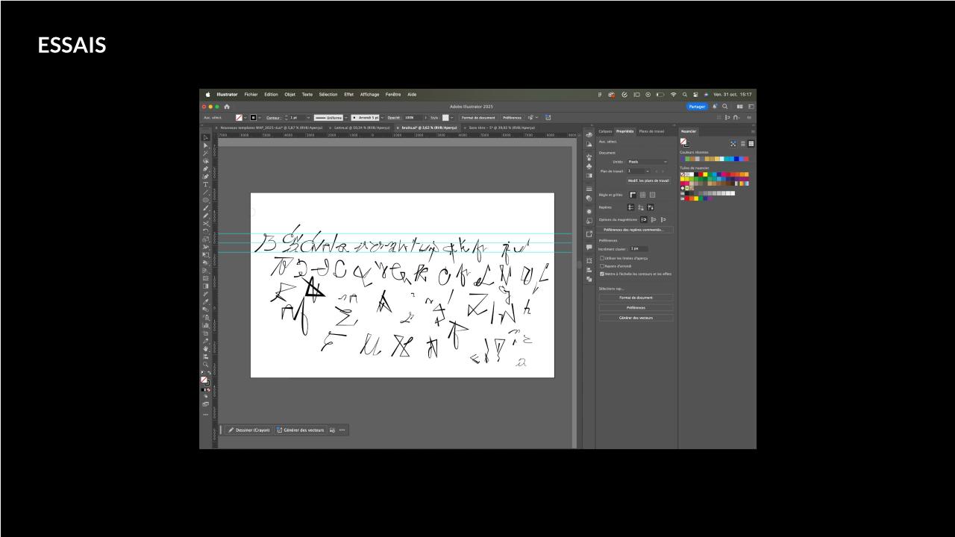Switch Nuancier panel to list view
The width and height of the screenshot is (955, 537).
(x=742, y=143)
